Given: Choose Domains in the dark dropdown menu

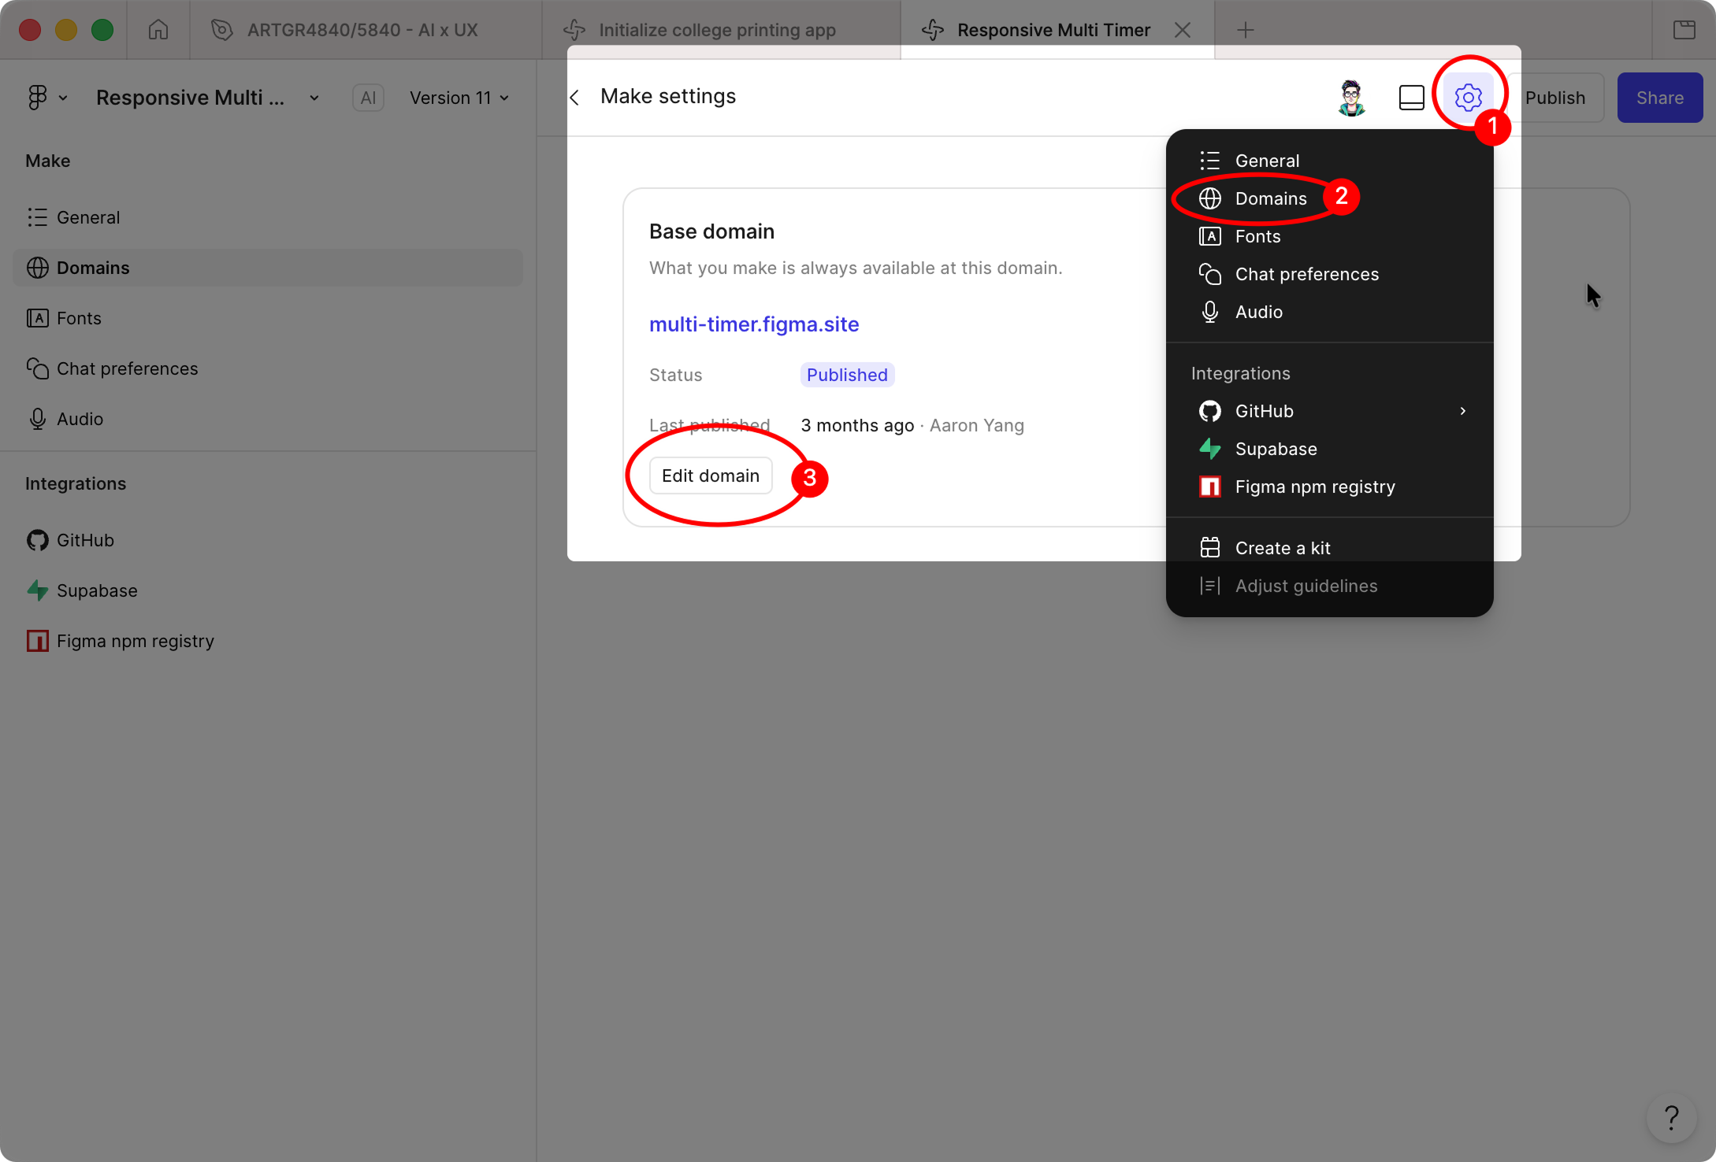Looking at the screenshot, I should click(1330, 198).
